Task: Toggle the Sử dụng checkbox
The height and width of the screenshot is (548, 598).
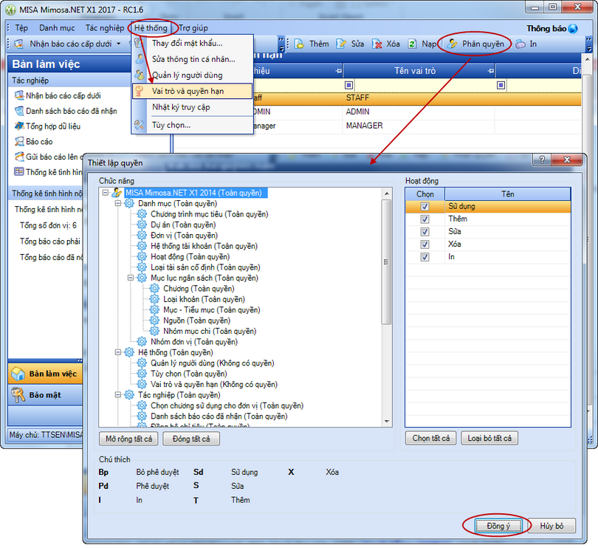Action: tap(425, 207)
